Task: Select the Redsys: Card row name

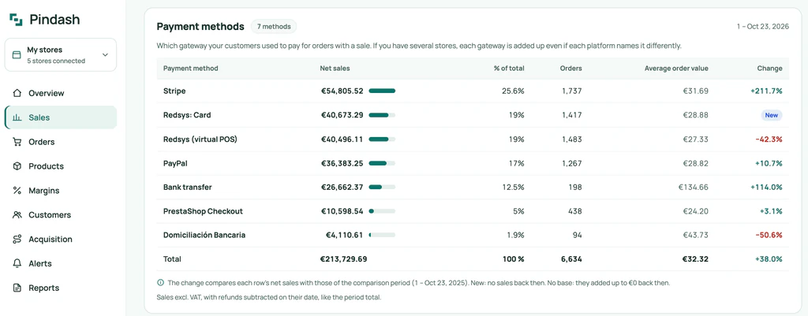Action: click(x=187, y=115)
